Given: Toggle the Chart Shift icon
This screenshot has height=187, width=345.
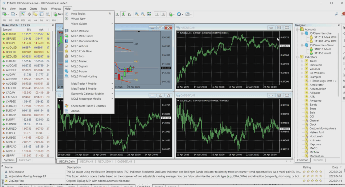Looking at the screenshot, I should pos(163,14).
